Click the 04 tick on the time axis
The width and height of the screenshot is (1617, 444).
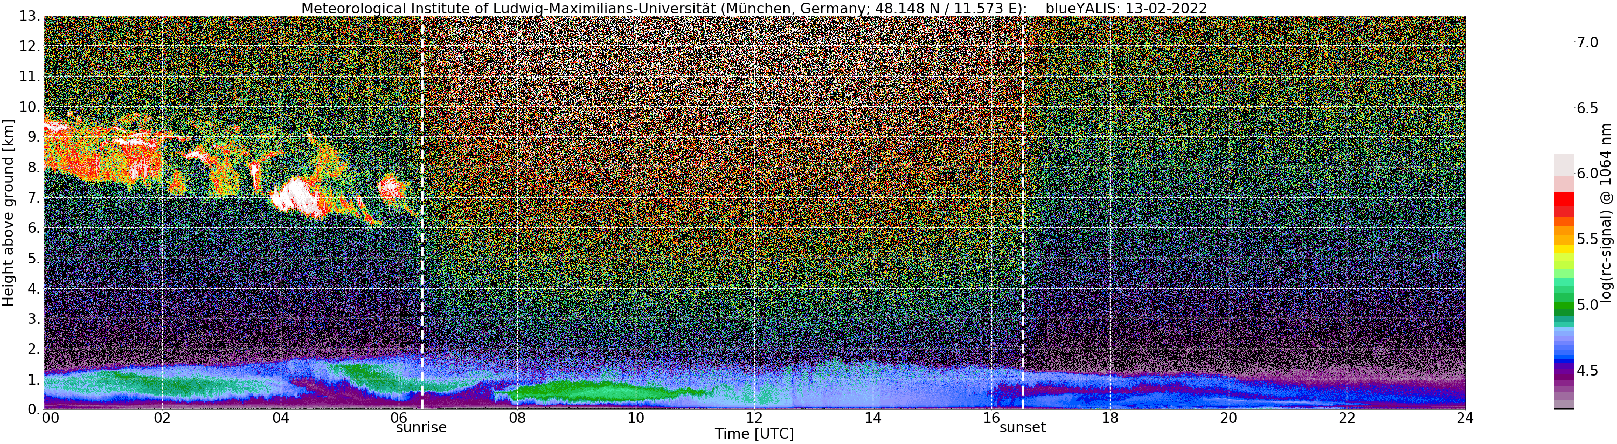click(x=281, y=417)
